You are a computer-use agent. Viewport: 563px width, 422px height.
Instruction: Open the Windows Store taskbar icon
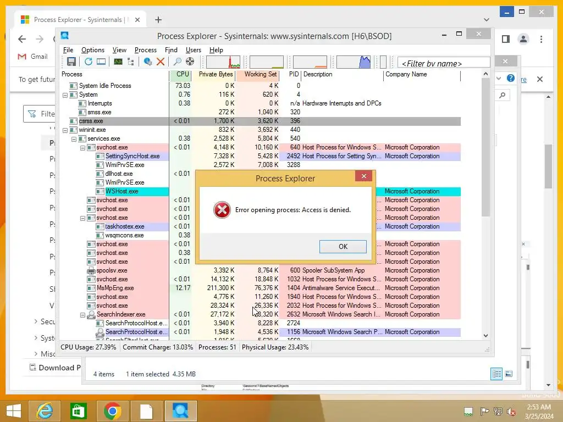click(x=78, y=411)
